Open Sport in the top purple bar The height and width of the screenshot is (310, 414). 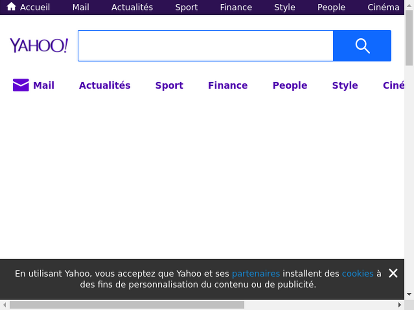click(186, 7)
